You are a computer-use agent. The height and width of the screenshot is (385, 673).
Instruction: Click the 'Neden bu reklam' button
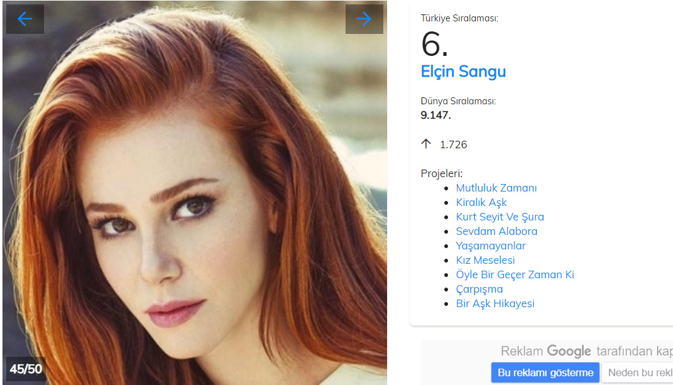coord(638,372)
